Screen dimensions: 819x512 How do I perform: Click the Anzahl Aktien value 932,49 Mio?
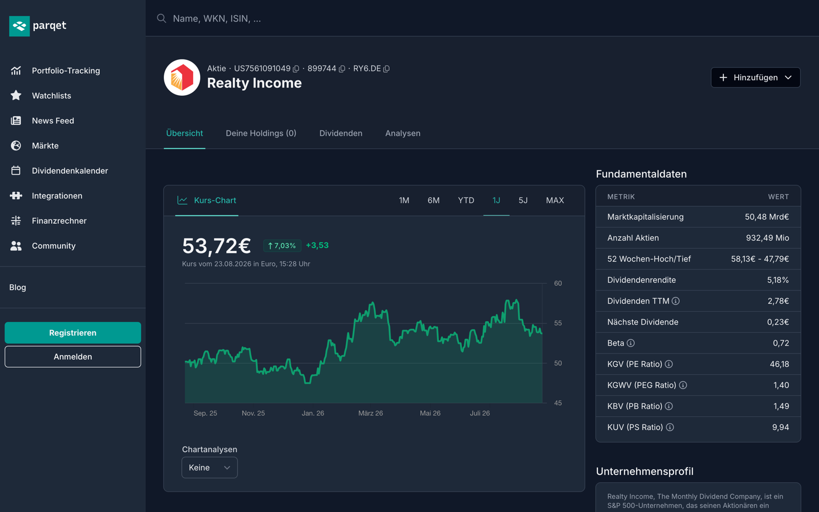coord(767,238)
